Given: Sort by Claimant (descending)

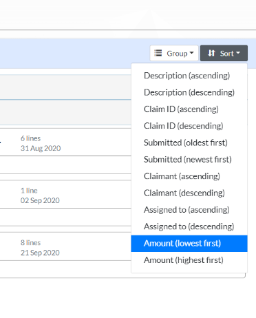Looking at the screenshot, I should [x=189, y=193].
